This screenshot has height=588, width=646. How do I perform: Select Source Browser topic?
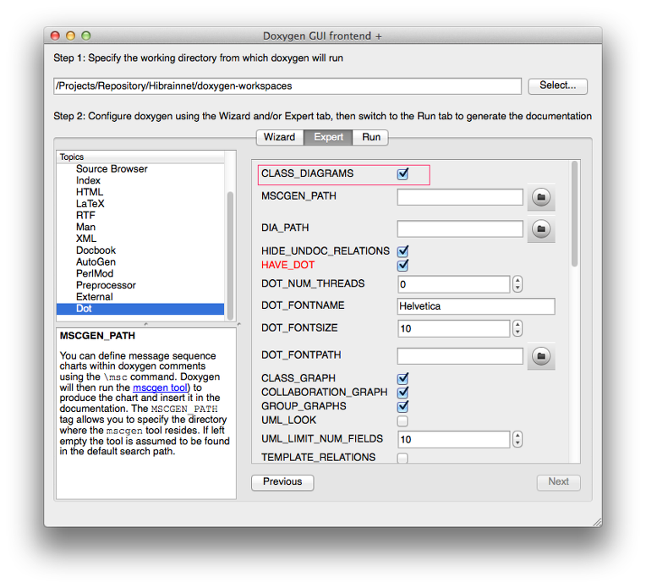click(x=112, y=169)
